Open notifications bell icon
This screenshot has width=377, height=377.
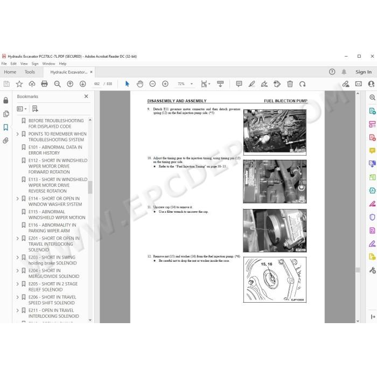coord(344,72)
